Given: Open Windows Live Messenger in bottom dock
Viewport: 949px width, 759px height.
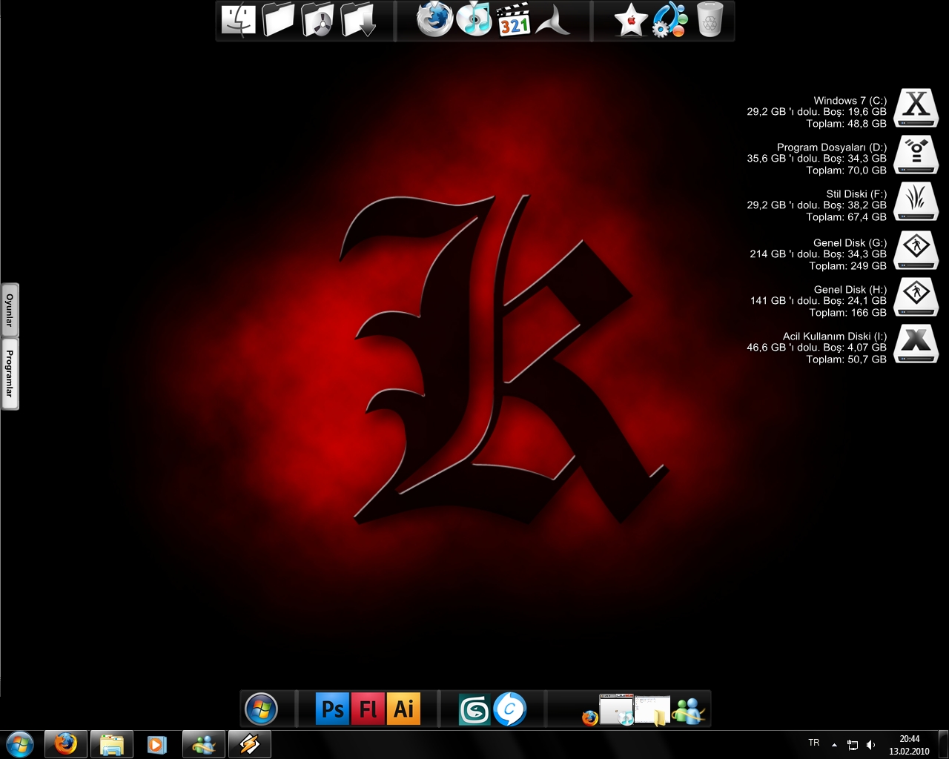Looking at the screenshot, I should 689,712.
